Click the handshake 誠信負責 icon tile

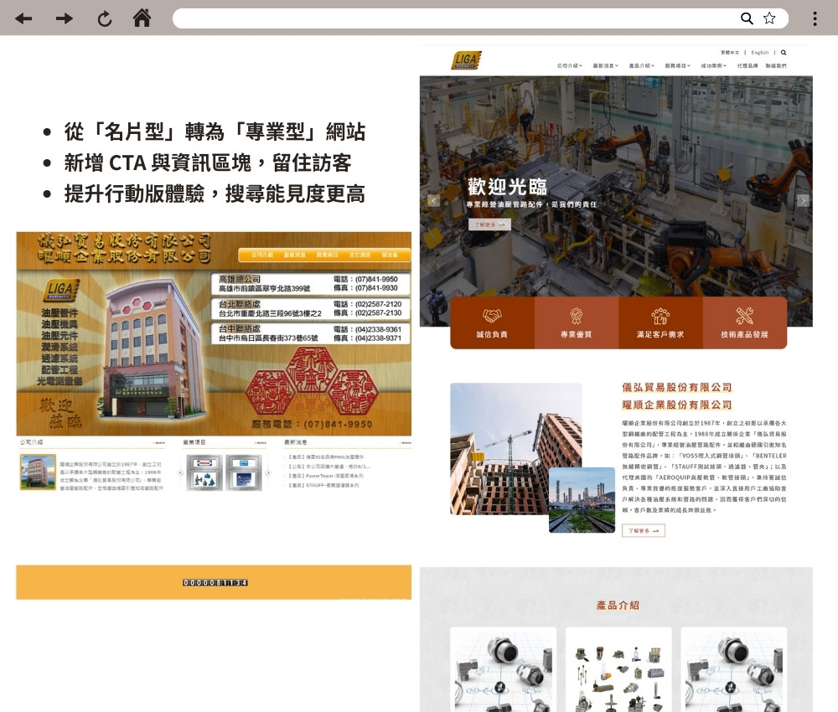492,322
